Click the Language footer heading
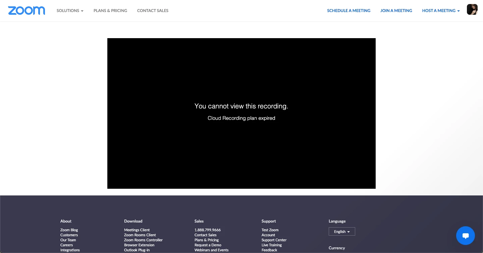This screenshot has height=253, width=483. (x=337, y=221)
